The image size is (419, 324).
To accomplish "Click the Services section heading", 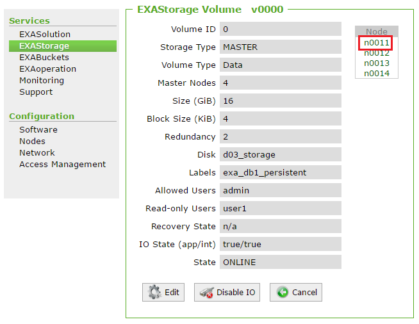I will click(x=29, y=21).
